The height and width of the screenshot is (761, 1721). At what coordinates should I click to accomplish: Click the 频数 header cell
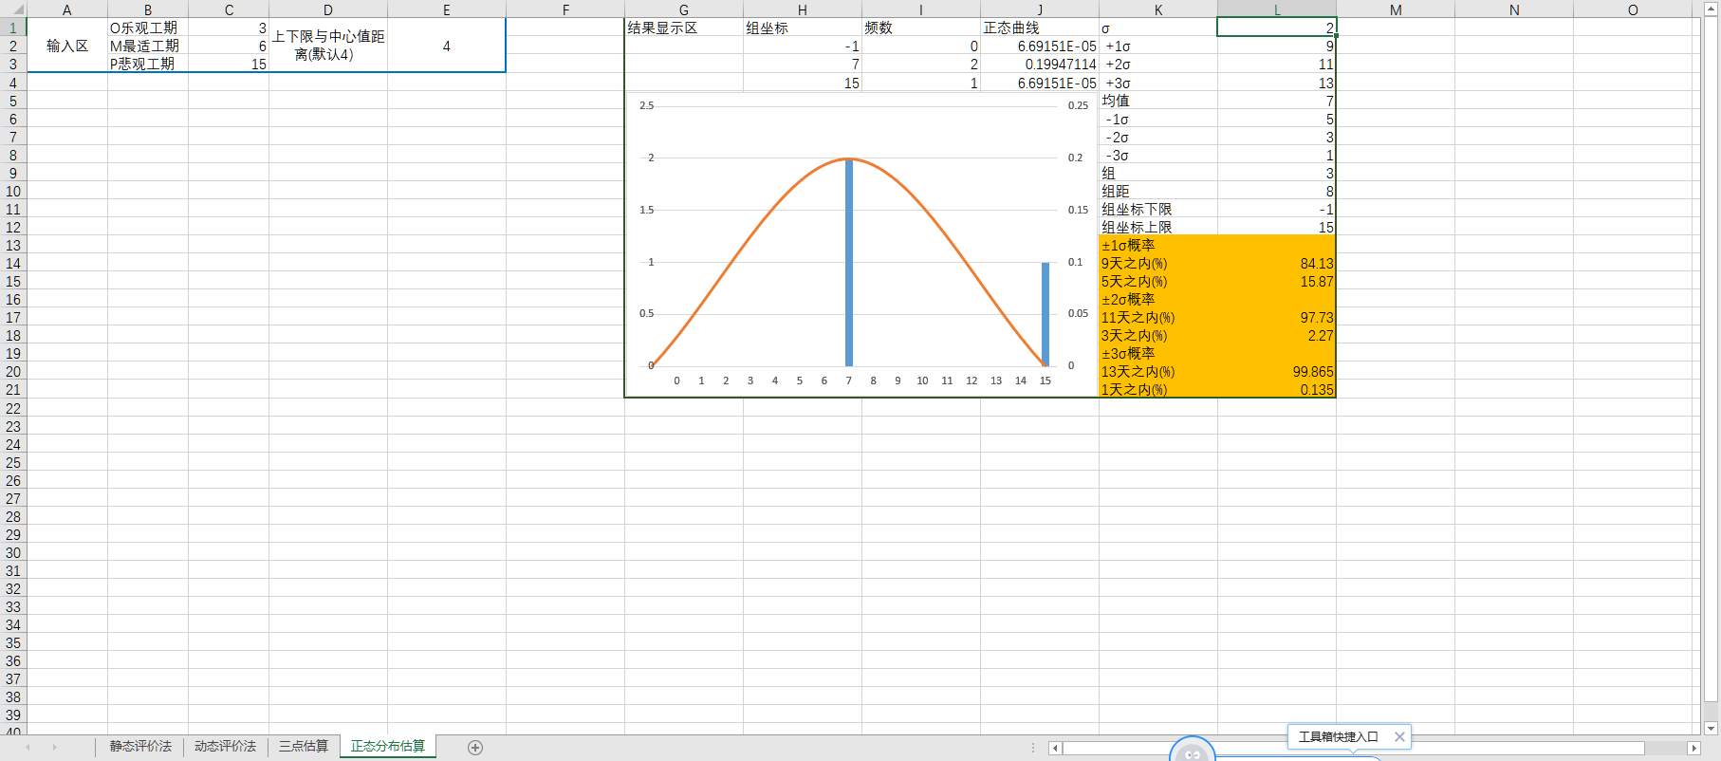coord(921,28)
